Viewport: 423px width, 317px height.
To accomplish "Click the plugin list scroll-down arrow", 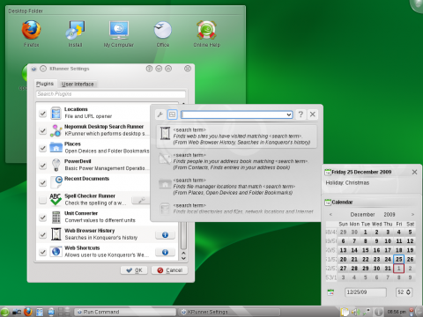I will tap(183, 258).
